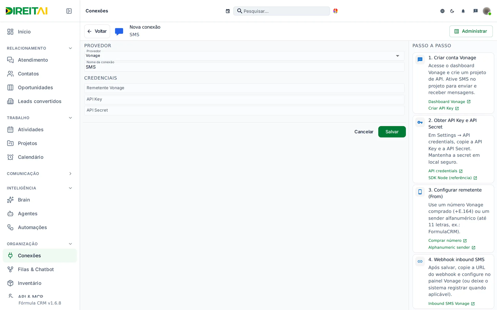Open Atendimento in sidebar
This screenshot has height=310, width=497.
click(x=40, y=60)
